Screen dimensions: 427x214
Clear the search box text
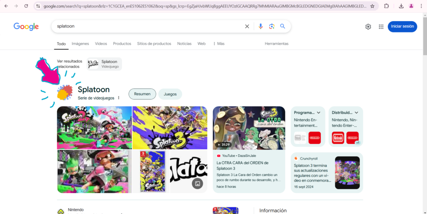pyautogui.click(x=247, y=26)
